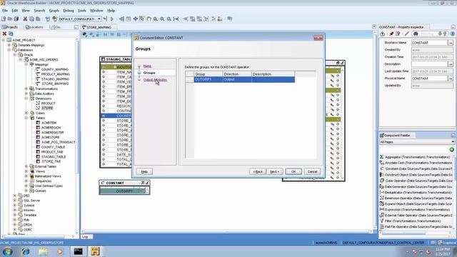The image size is (457, 257).
Task: Click the Help button in Constant Editor
Action: (144, 171)
